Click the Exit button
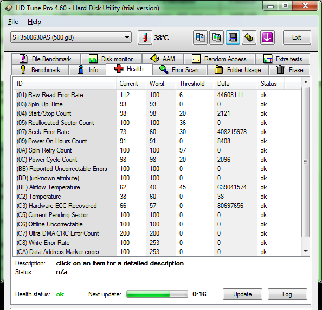The image size is (322, 310). coord(297,37)
